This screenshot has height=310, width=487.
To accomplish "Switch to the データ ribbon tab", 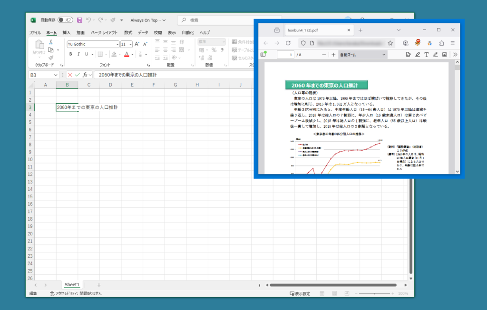I will [143, 33].
